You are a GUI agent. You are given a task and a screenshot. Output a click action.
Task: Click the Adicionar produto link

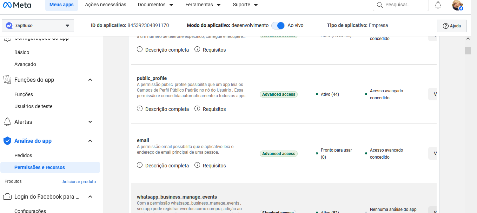pyautogui.click(x=79, y=182)
